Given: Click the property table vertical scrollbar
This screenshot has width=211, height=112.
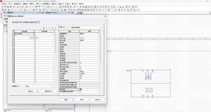Looking at the screenshot, I should [x=101, y=48].
